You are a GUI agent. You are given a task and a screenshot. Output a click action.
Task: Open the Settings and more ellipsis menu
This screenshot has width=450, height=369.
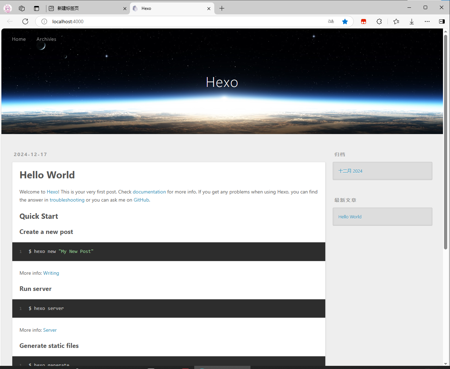427,21
